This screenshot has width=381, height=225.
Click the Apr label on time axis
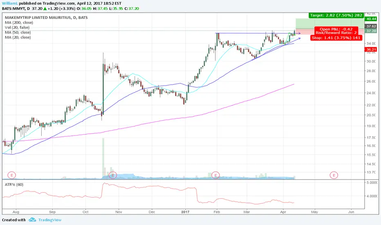coord(283,212)
